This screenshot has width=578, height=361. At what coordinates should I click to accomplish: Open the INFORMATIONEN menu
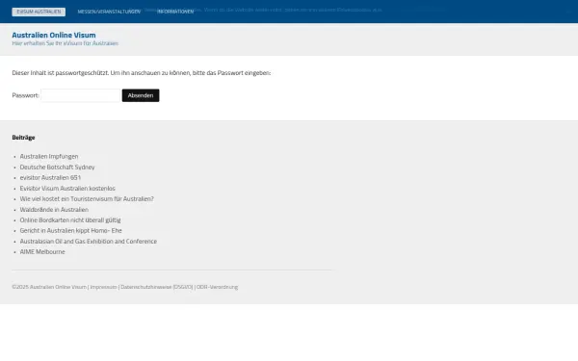pyautogui.click(x=175, y=12)
